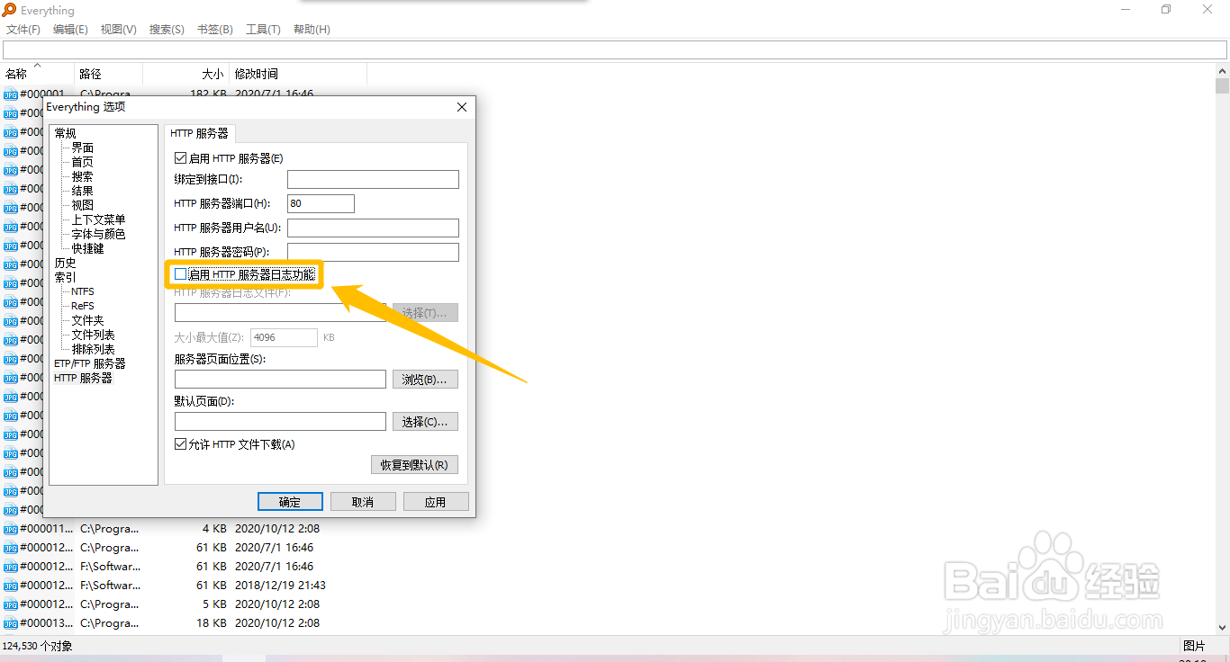
Task: Click the date cell 2018/12/19 21:43
Action: (280, 586)
